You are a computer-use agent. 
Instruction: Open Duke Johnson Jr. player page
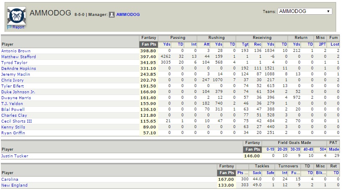[18, 92]
